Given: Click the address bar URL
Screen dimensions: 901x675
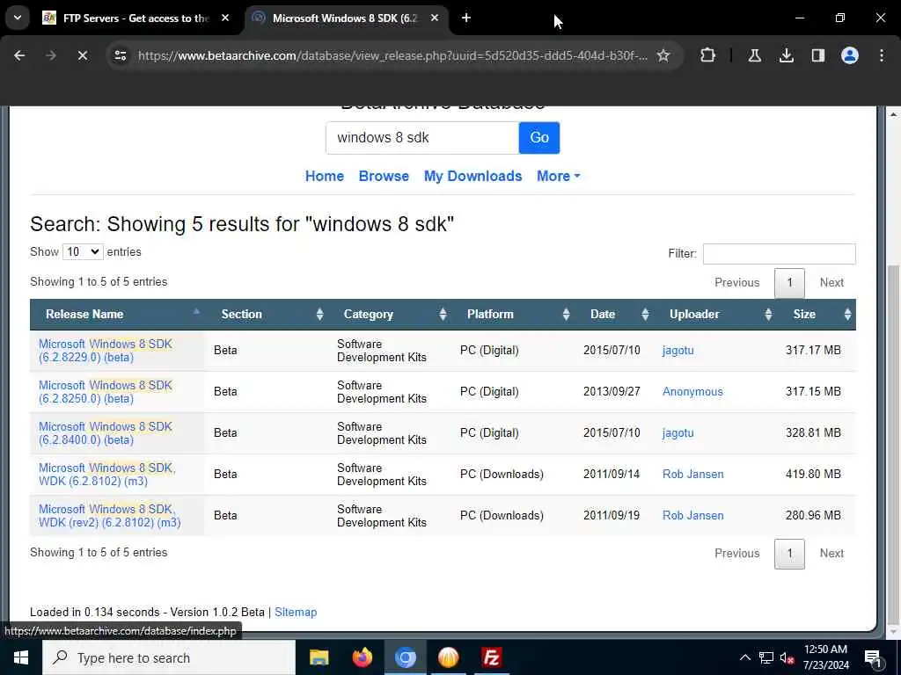Looking at the screenshot, I should tap(392, 55).
